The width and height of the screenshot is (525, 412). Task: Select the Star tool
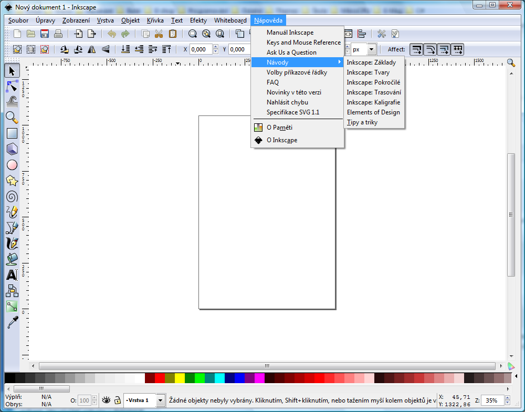pos(12,181)
